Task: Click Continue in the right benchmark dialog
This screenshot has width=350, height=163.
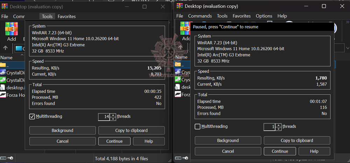Action: coord(280,151)
